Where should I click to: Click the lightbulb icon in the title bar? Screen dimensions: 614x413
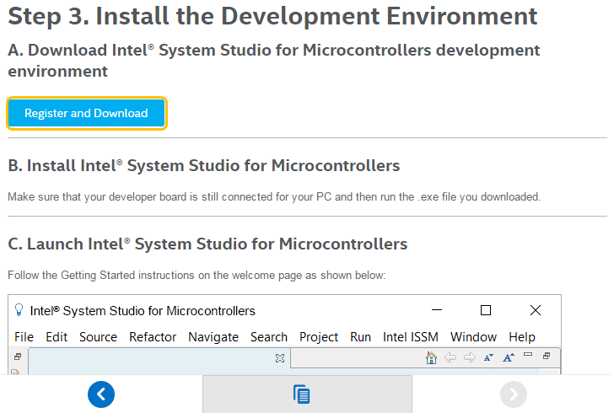(19, 309)
